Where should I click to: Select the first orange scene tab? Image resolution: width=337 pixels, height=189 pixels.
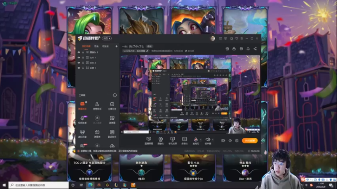pos(86,46)
